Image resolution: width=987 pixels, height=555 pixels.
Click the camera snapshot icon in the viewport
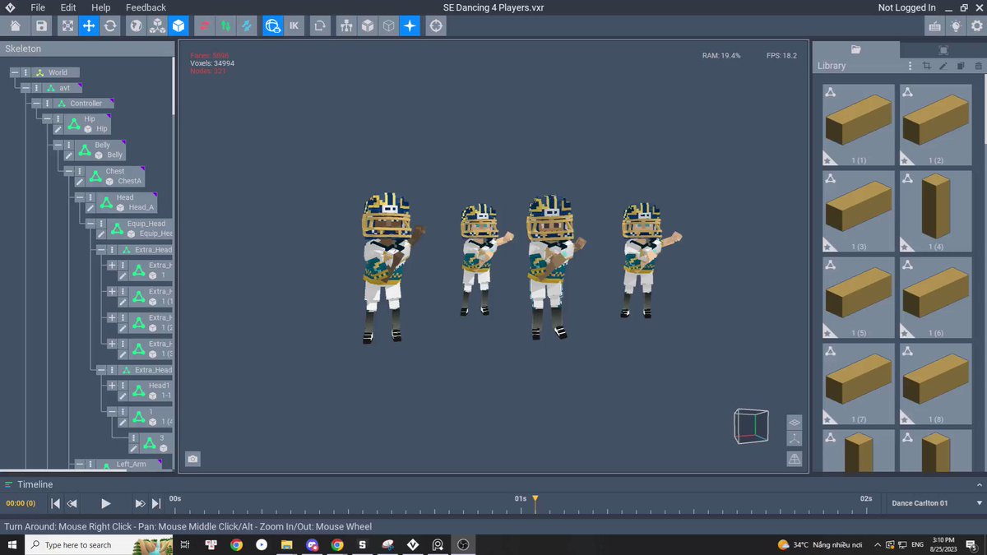(192, 459)
